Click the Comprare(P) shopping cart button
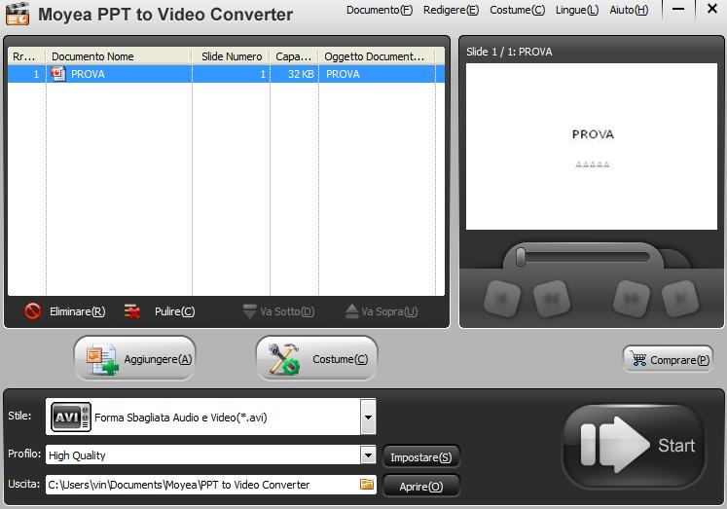Viewport: 727px width, 509px height. point(668,359)
